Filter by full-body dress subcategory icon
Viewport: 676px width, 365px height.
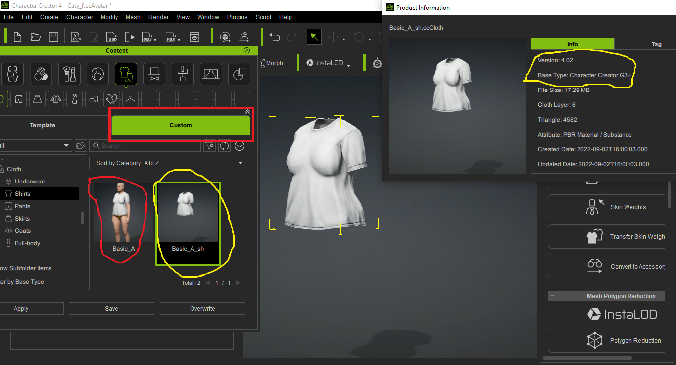coord(74,99)
